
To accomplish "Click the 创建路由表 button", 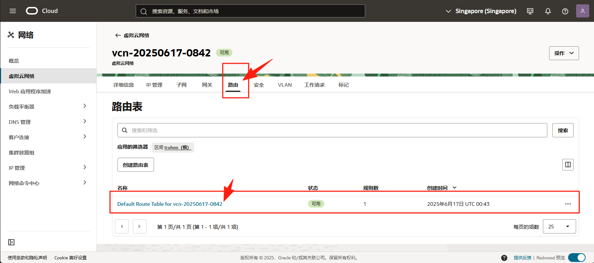I will pyautogui.click(x=135, y=165).
